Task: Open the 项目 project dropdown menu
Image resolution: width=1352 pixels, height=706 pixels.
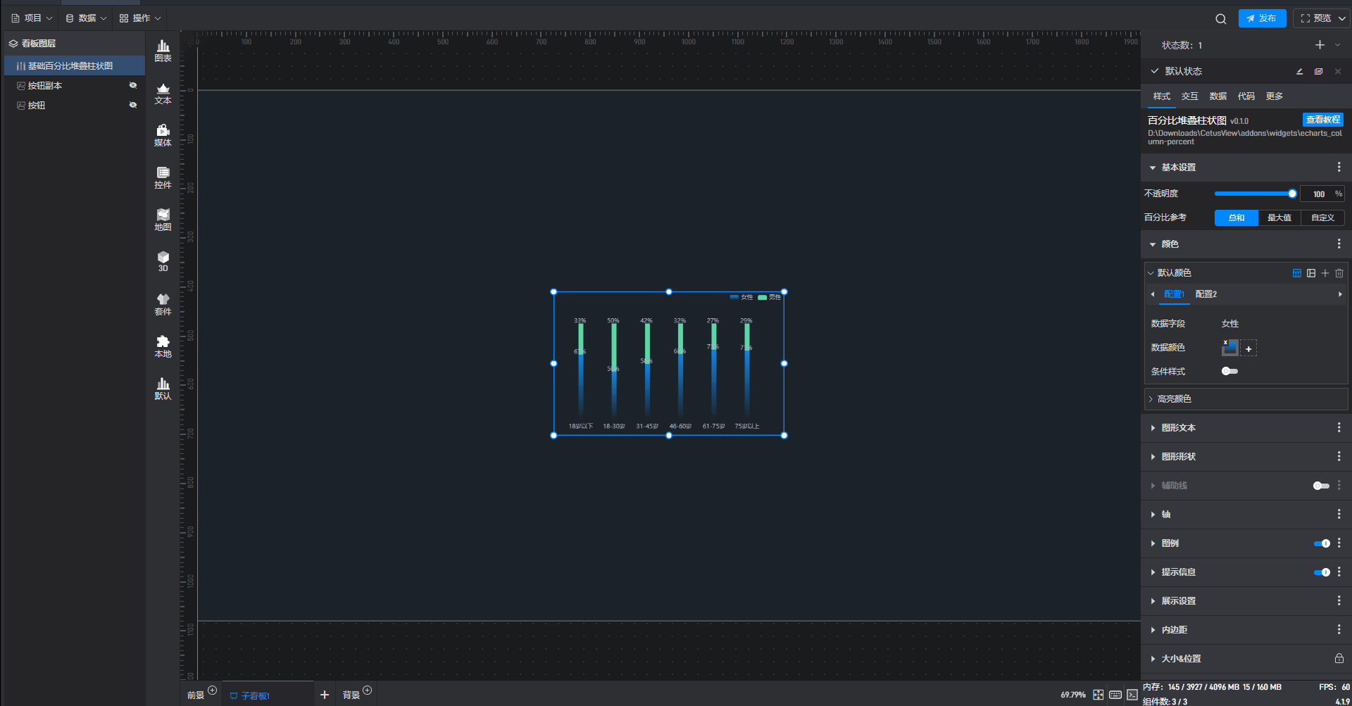Action: pos(32,18)
